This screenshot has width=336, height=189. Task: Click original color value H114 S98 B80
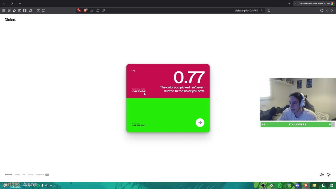coord(138,125)
